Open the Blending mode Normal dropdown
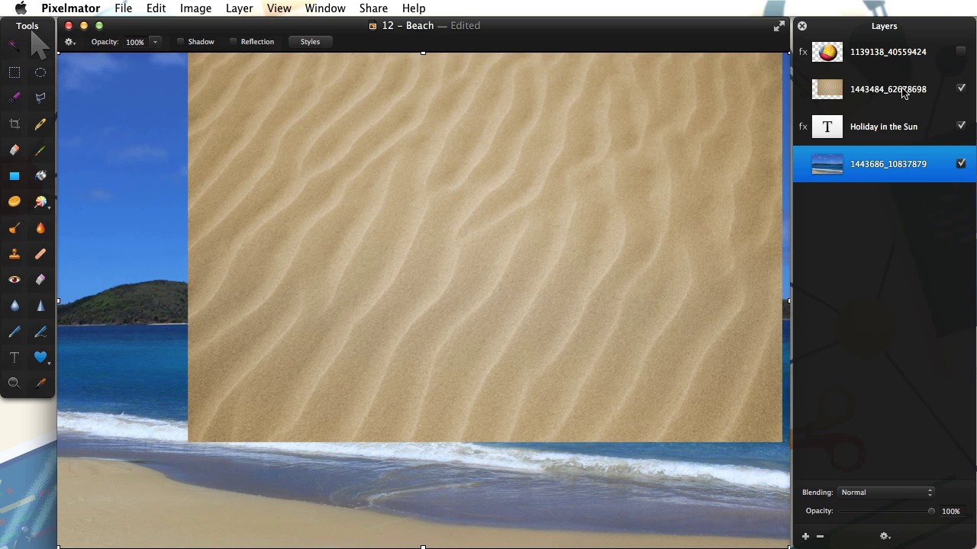 pyautogui.click(x=885, y=493)
